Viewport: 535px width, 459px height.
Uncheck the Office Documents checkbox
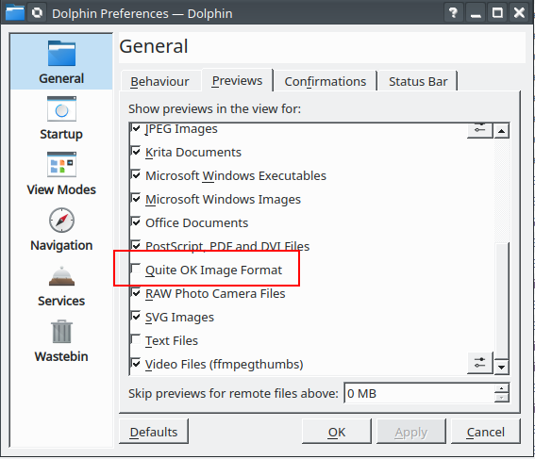coord(136,222)
